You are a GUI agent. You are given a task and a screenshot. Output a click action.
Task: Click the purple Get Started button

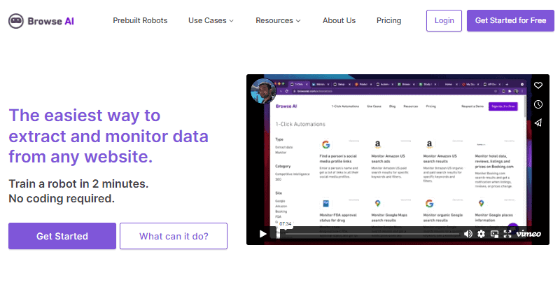[x=62, y=236]
